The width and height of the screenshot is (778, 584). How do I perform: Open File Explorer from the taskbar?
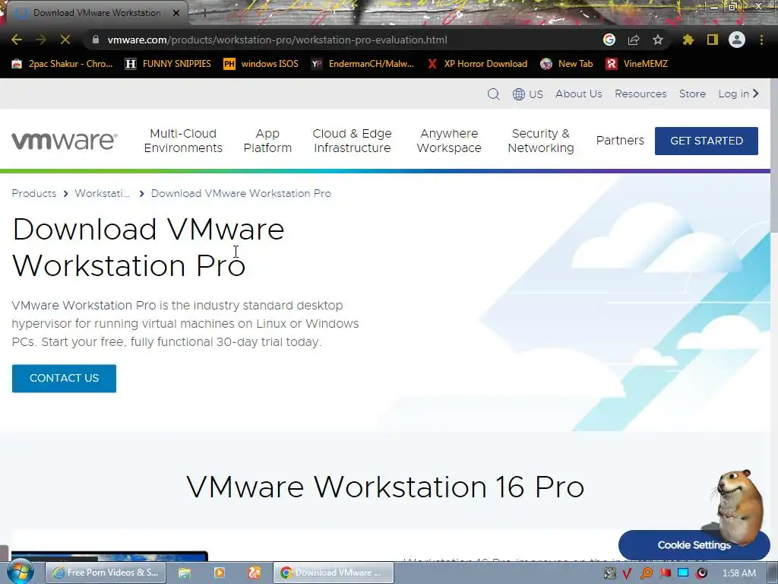(x=185, y=573)
